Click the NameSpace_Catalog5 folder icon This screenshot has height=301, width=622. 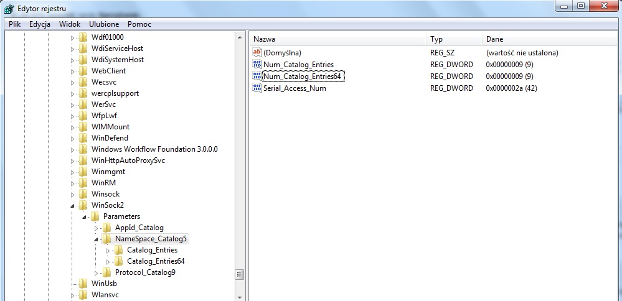tap(106, 239)
